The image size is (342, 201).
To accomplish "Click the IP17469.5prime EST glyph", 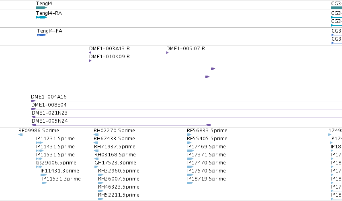I will coord(190,151).
